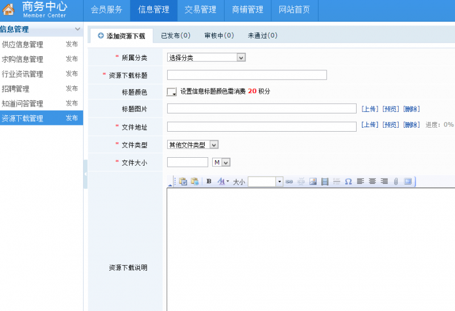This screenshot has width=455, height=311.
Task: Toggle bold in the editor toolbar
Action: click(x=209, y=182)
